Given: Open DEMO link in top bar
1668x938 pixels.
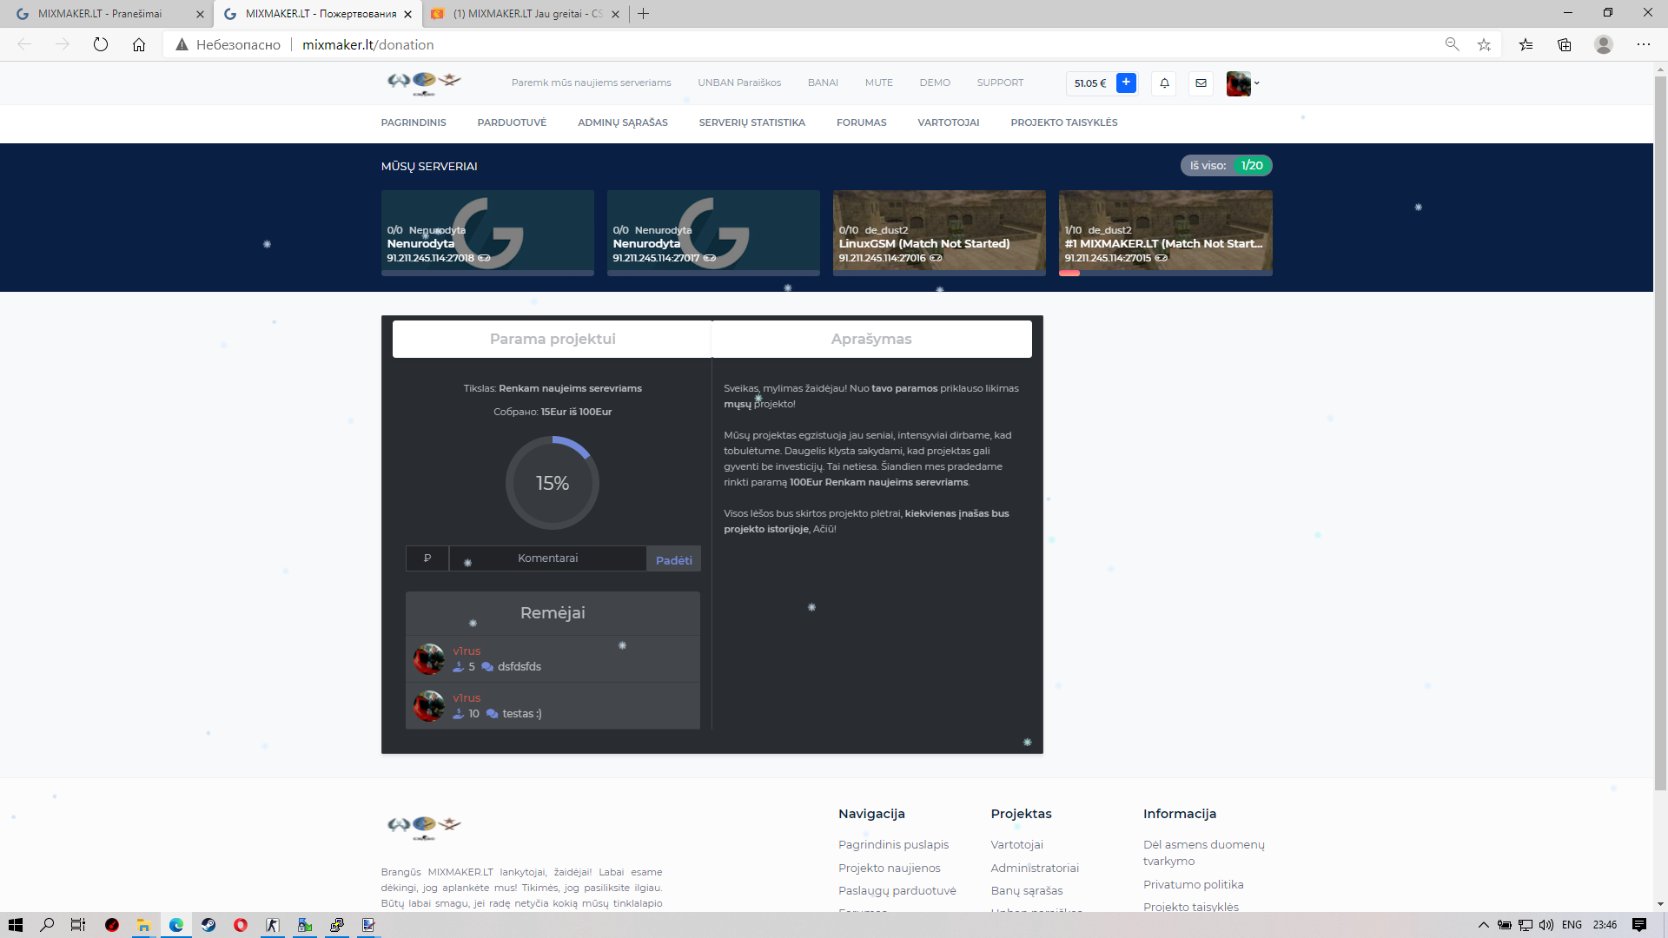Looking at the screenshot, I should 935,83.
